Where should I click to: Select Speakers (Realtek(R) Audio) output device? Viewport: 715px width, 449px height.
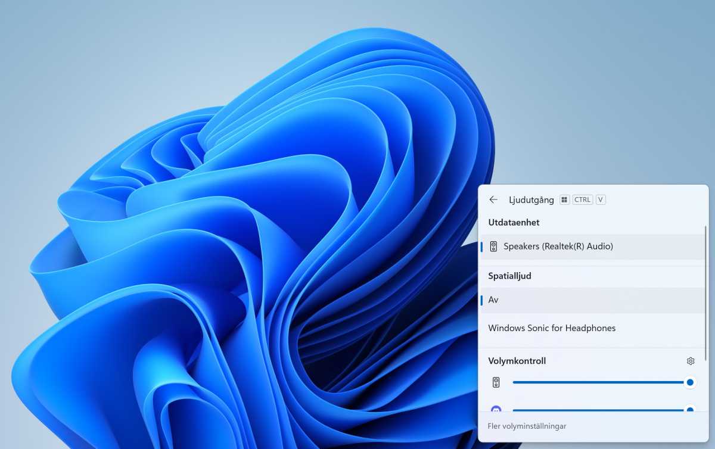[x=558, y=247]
